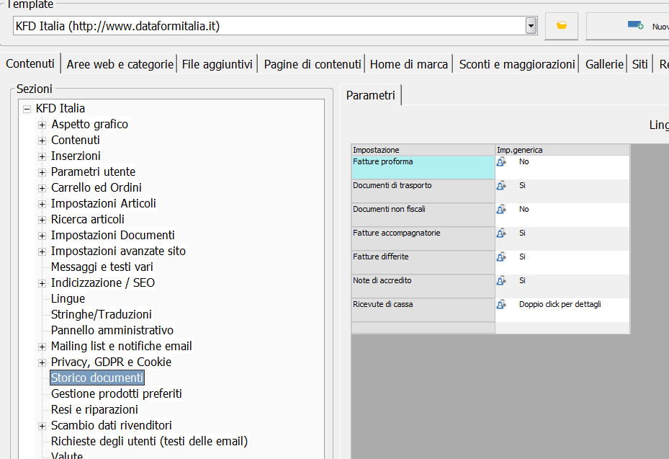Click the icon in Ricevute di cassa row

coord(501,305)
